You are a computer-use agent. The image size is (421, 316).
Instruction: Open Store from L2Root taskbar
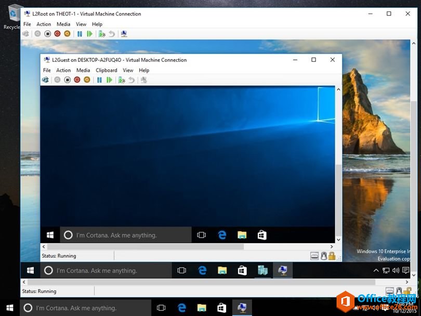coord(242,270)
